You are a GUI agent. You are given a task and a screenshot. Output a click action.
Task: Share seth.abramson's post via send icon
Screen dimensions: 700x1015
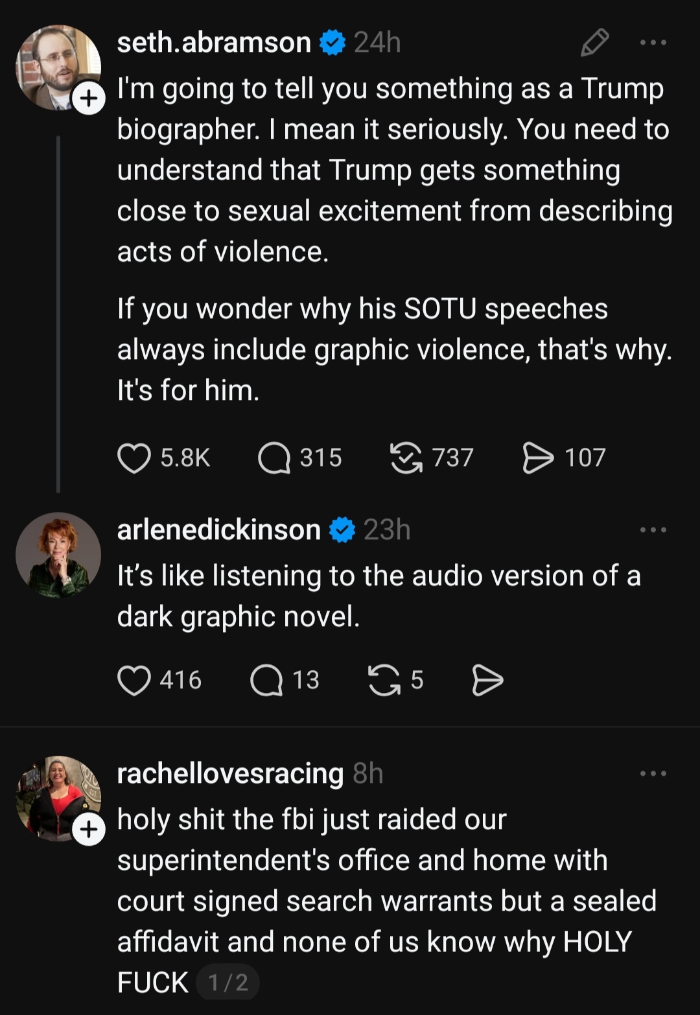click(538, 458)
